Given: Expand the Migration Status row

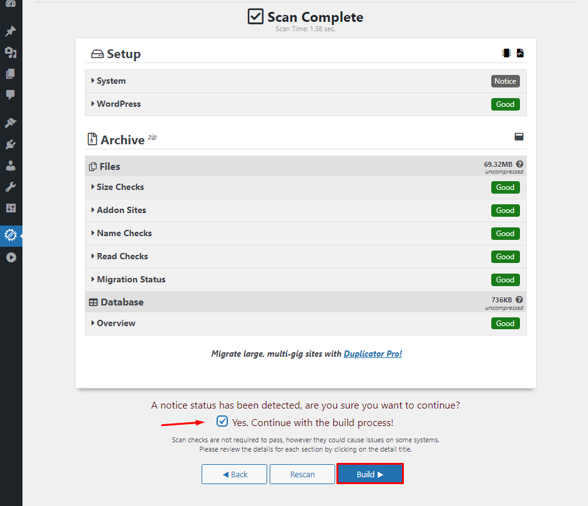Looking at the screenshot, I should point(130,280).
